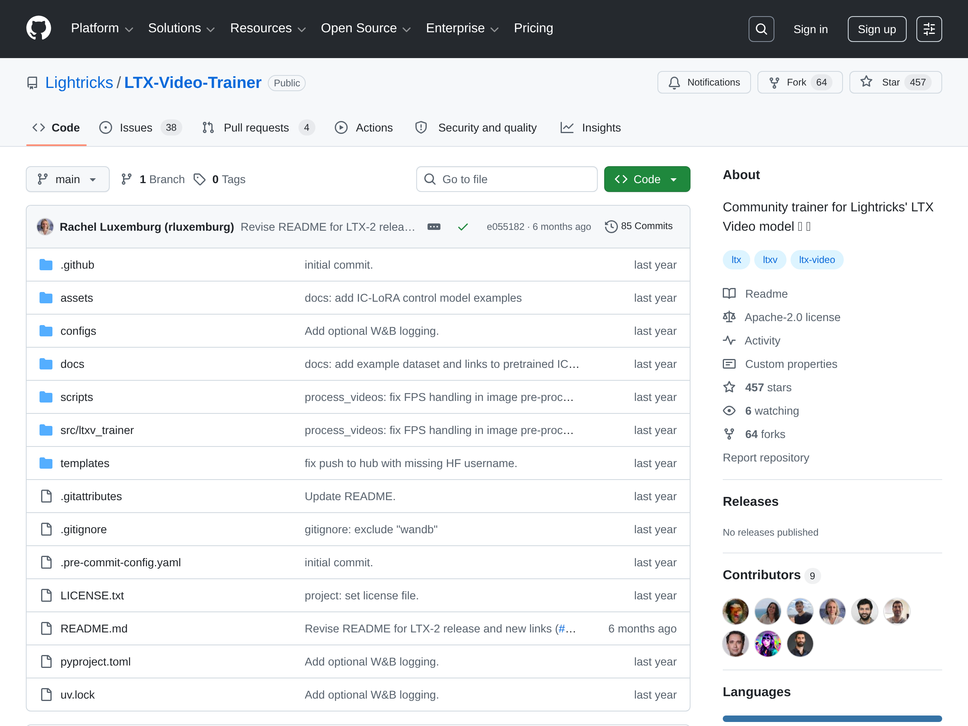The height and width of the screenshot is (726, 968).
Task: Click the GitHub logo home icon
Action: point(38,29)
